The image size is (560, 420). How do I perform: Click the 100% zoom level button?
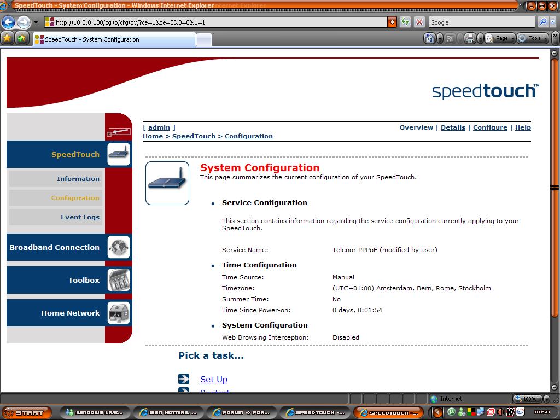[528, 399]
